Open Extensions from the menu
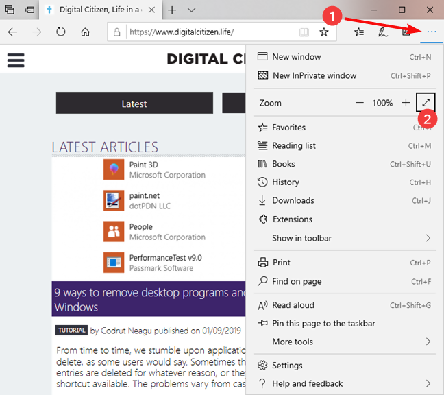Viewport: 444px width, 395px height. [345, 219]
